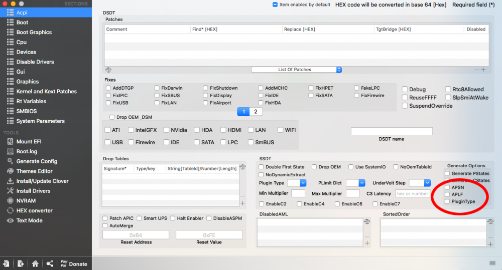This screenshot has width=502, height=270.
Task: Switch to Fixes page 2
Action: pos(256,112)
